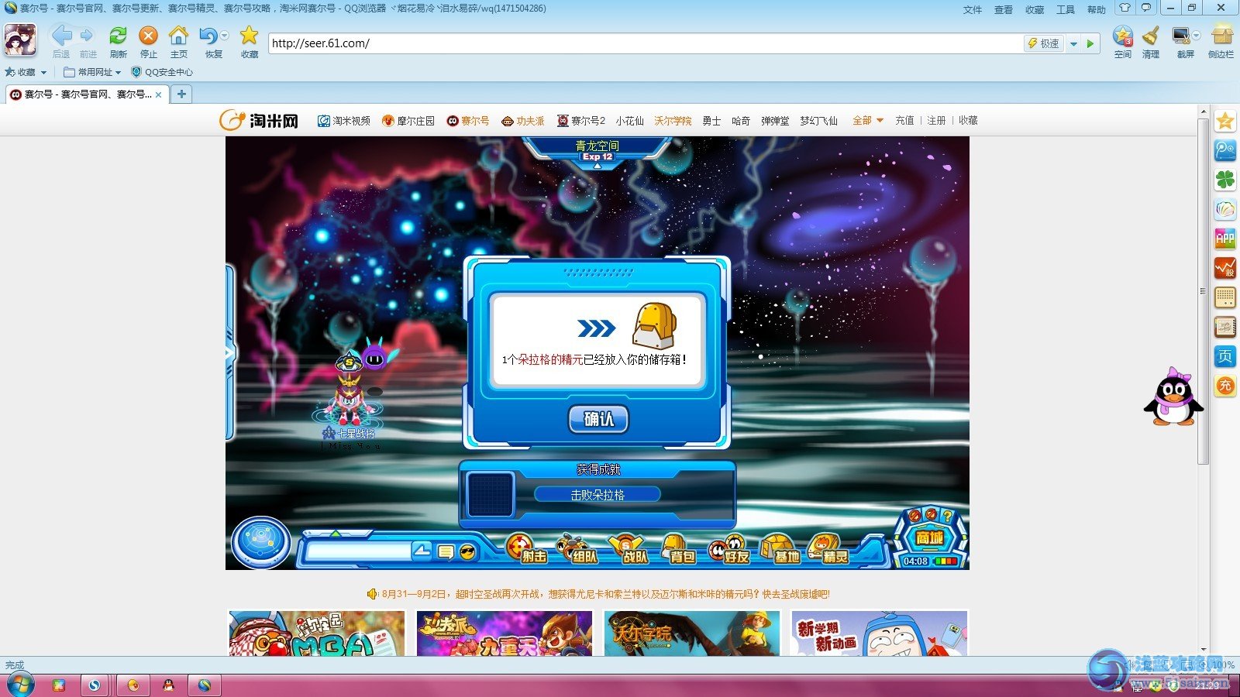Click the chat emoji sunglasses icon
The width and height of the screenshot is (1240, 697).
click(467, 551)
